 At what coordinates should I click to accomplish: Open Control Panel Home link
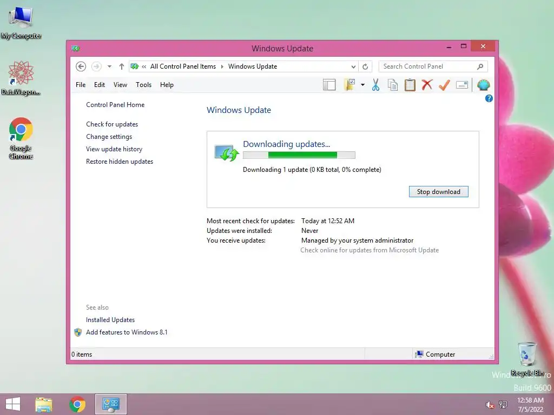click(115, 105)
